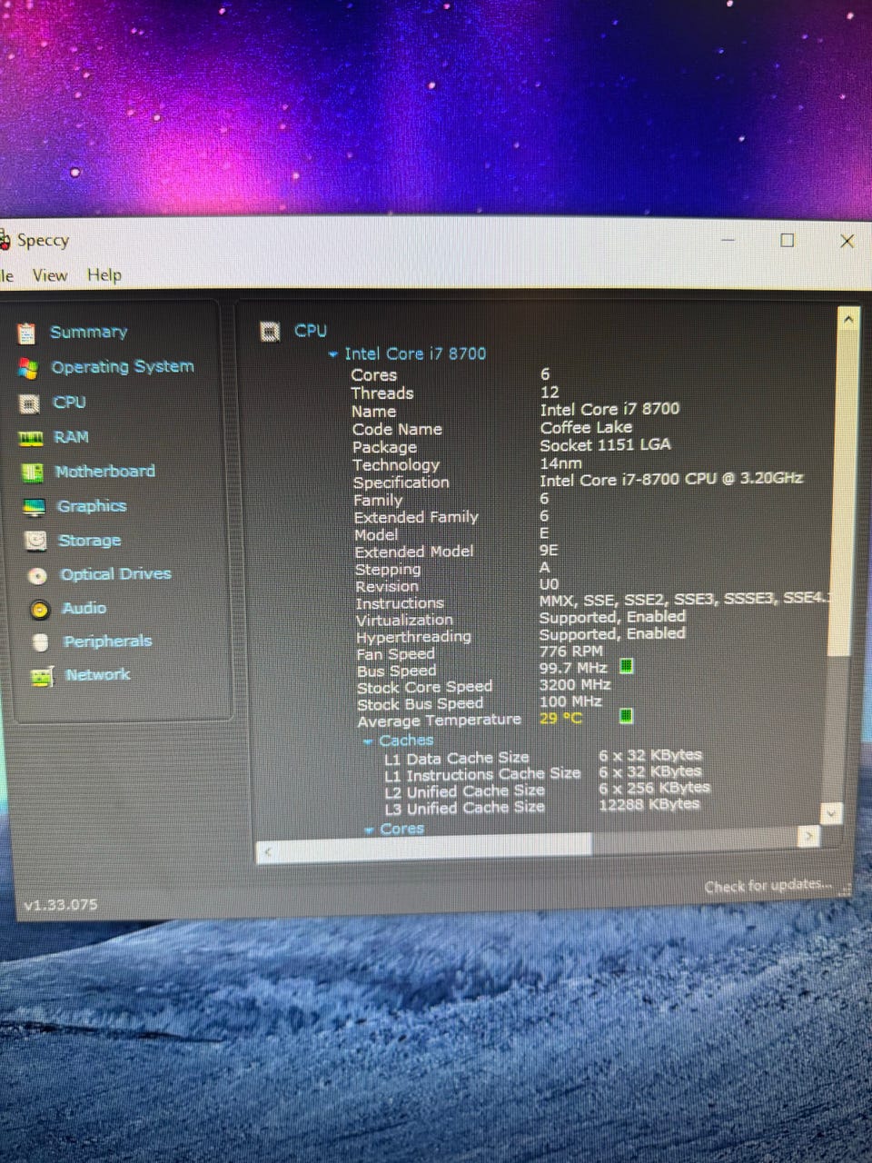
Task: Select the Graphics monitor icon
Action: (x=34, y=507)
